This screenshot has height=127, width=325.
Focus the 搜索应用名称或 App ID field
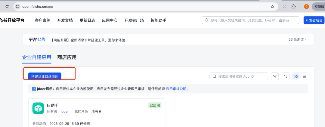pyautogui.click(x=241, y=76)
